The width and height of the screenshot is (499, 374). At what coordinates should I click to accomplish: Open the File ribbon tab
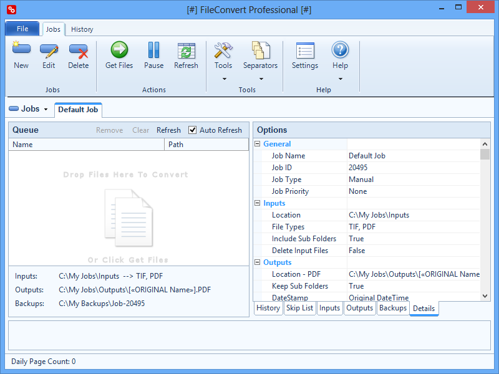pyautogui.click(x=22, y=29)
